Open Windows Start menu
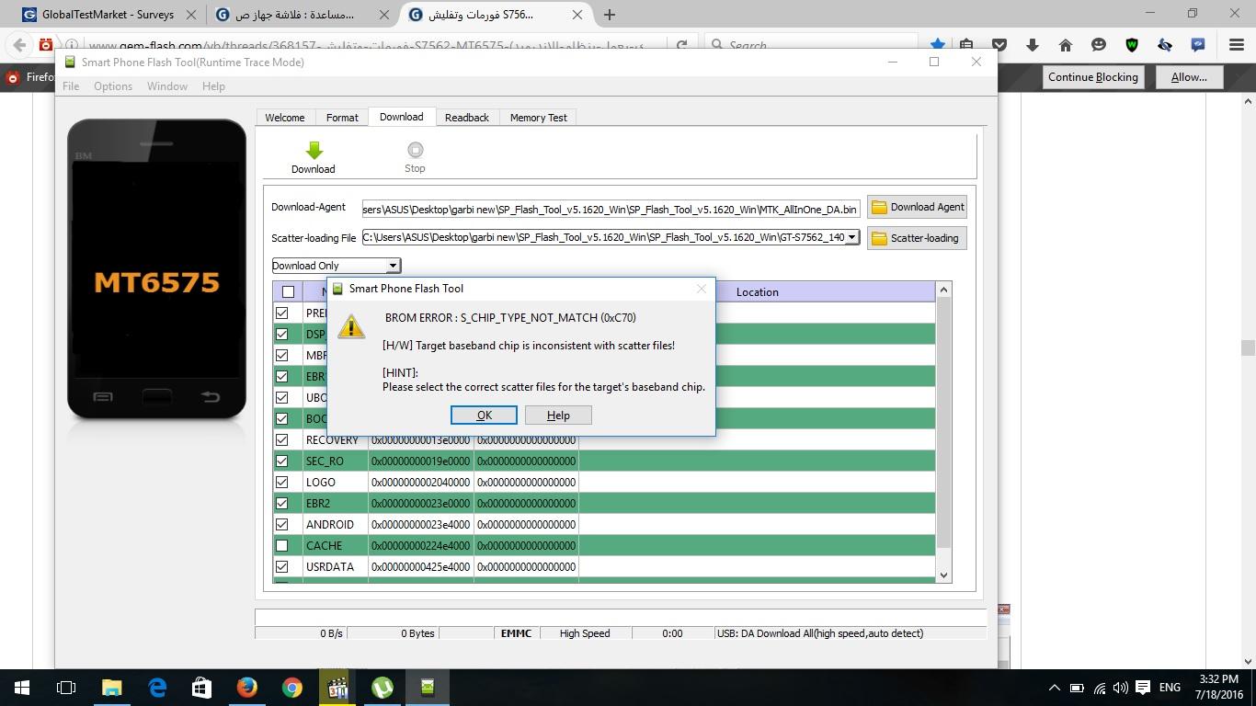Viewport: 1256px width, 706px height. tap(22, 687)
